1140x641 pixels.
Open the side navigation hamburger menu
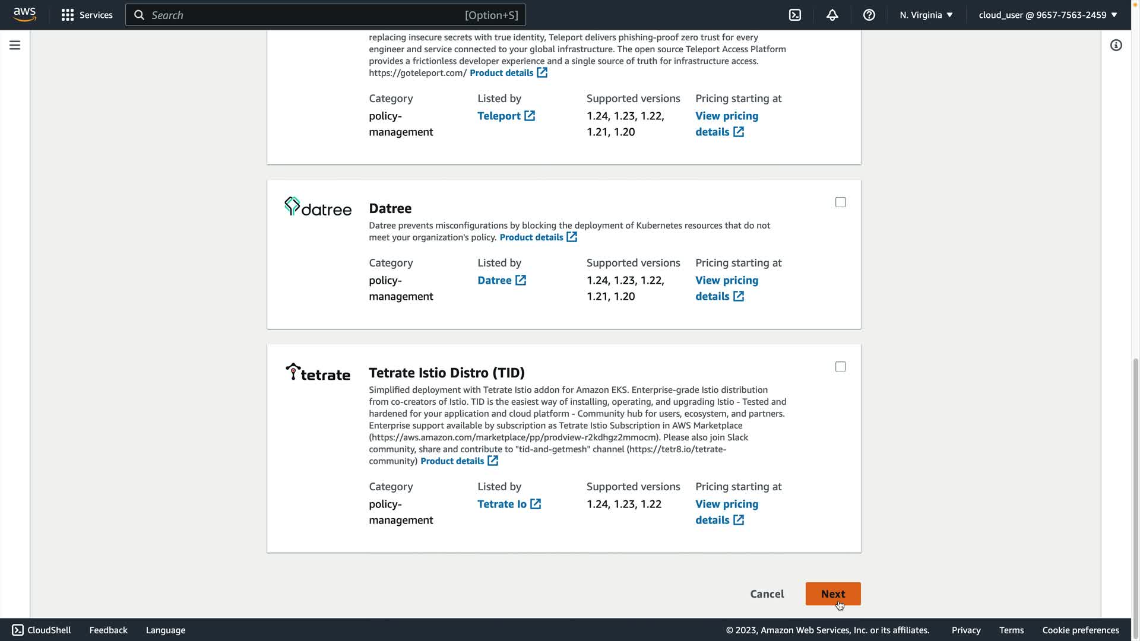[15, 45]
